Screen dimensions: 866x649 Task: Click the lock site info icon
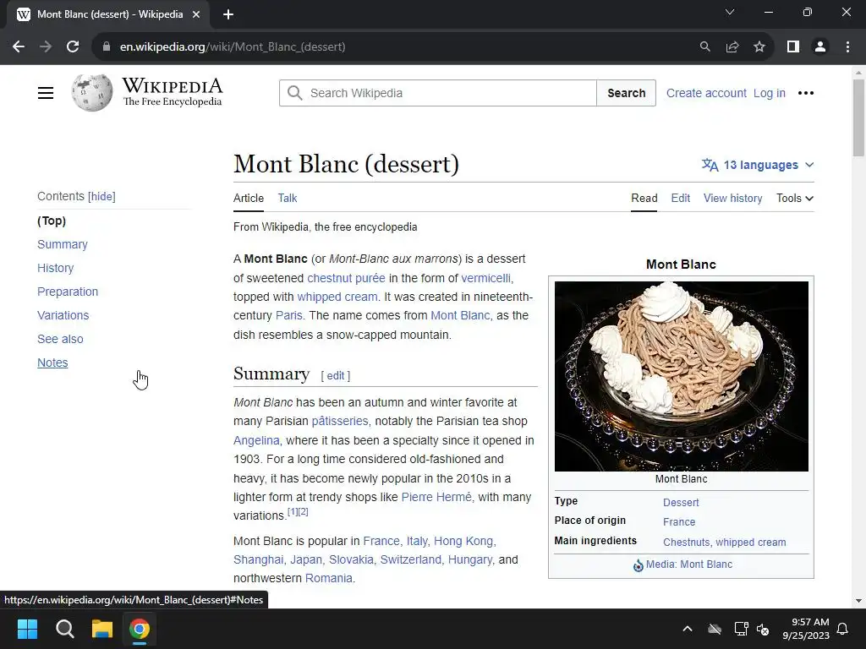coord(107,47)
